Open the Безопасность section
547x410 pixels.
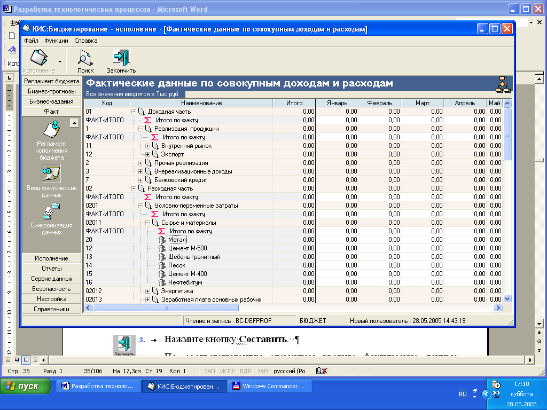tap(51, 289)
